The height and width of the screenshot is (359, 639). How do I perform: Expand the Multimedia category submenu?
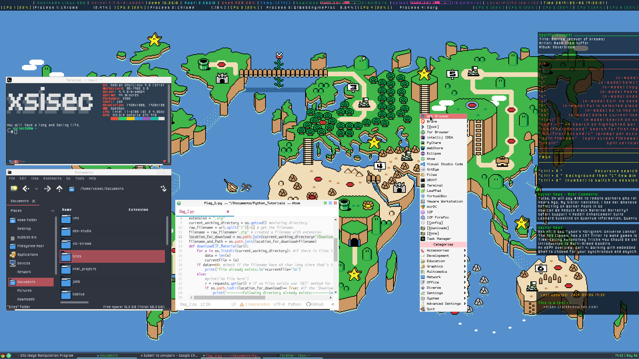point(443,272)
